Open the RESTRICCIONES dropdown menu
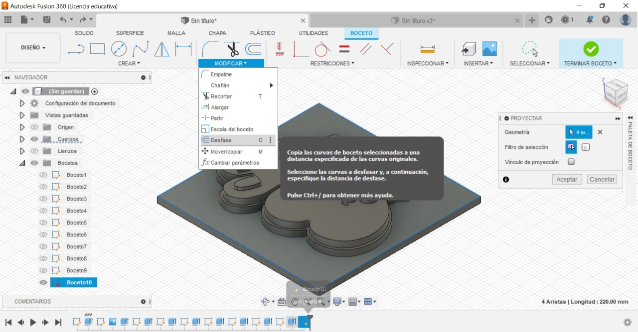This screenshot has width=638, height=332. pyautogui.click(x=332, y=63)
